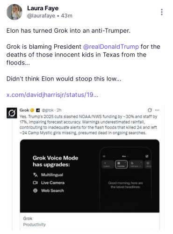Image resolution: width=173 pixels, height=234 pixels.
Task: Click the hamburger menu in phone mockup
Action: [104, 156]
